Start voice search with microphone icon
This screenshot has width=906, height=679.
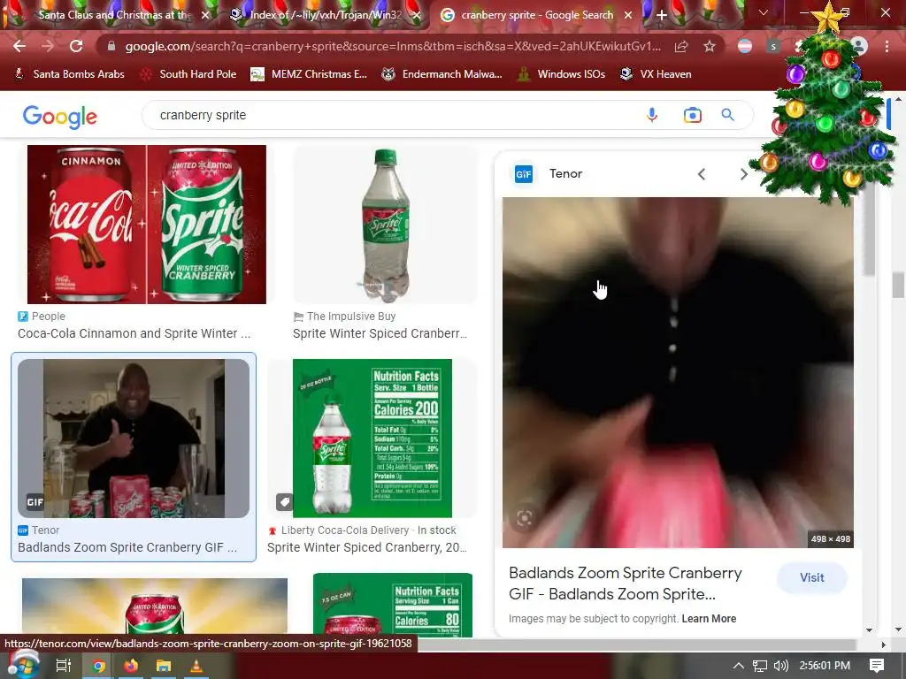tap(652, 115)
